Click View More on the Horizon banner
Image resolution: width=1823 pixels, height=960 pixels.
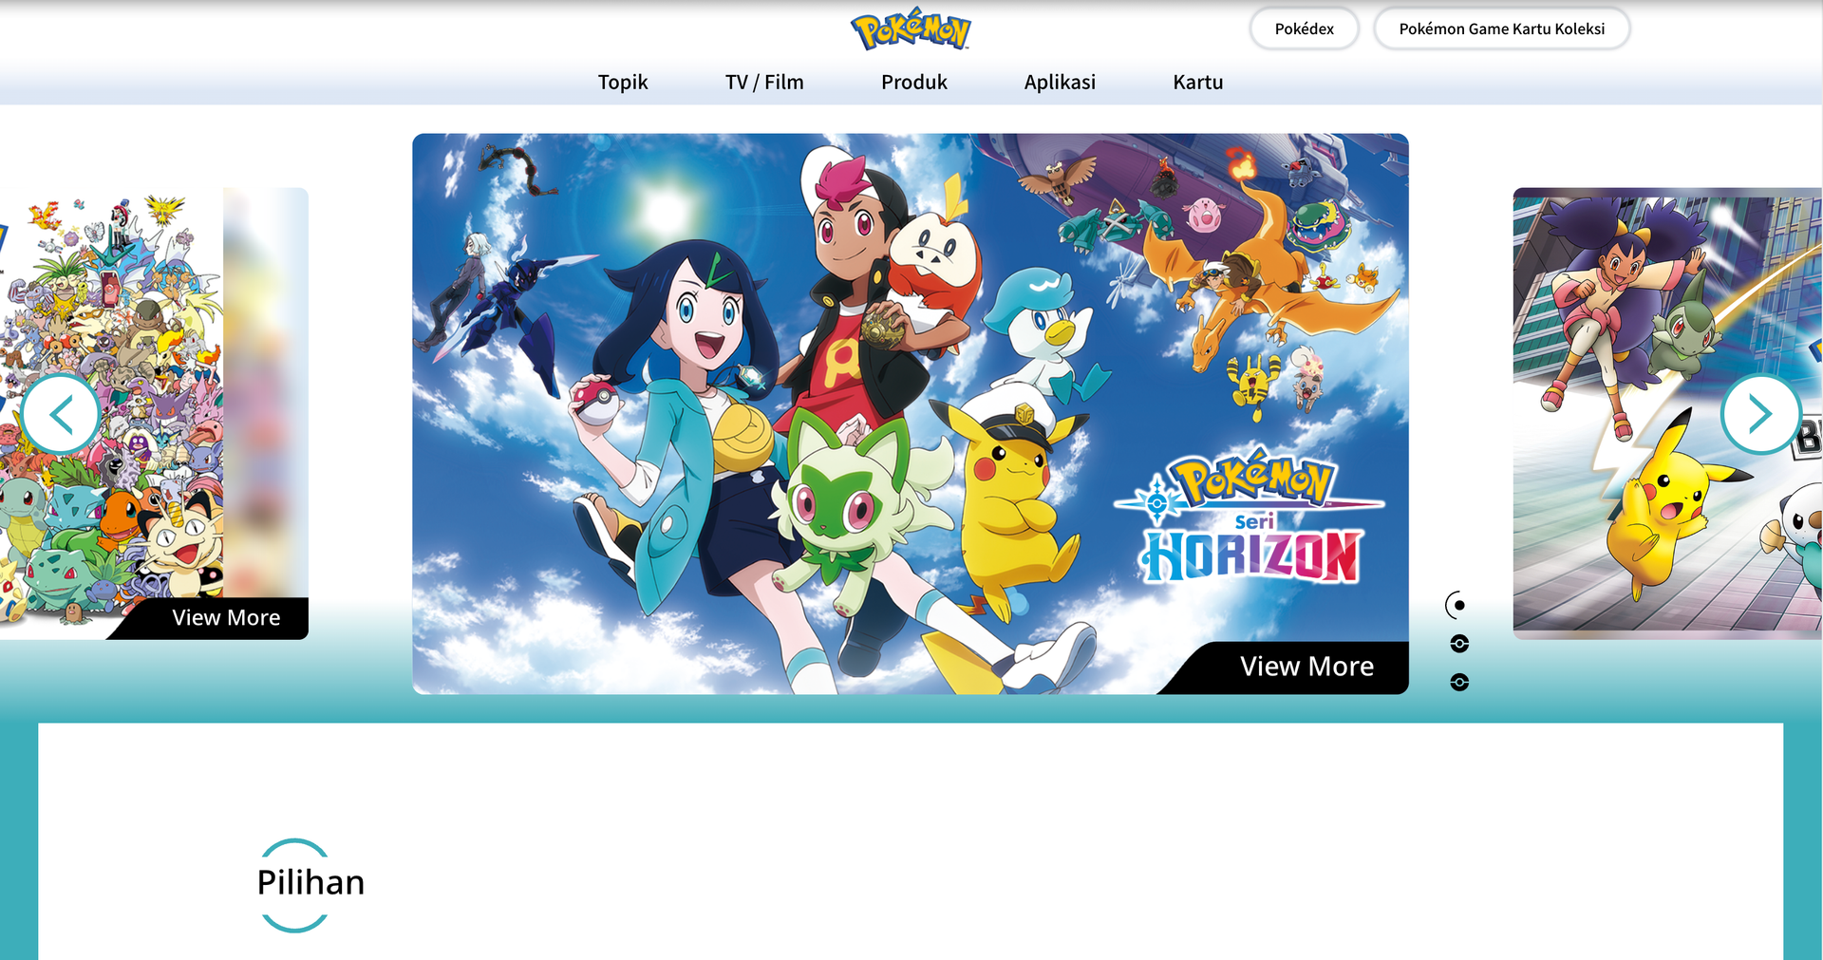pyautogui.click(x=1306, y=667)
